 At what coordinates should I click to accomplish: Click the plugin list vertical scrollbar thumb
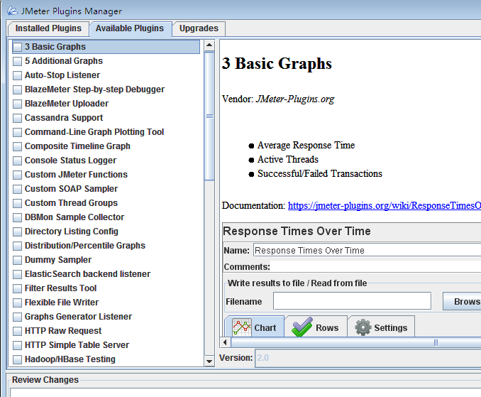(209, 116)
